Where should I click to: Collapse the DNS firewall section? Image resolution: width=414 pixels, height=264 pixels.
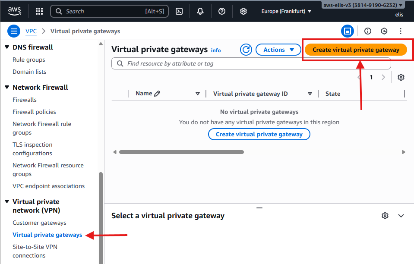7,47
